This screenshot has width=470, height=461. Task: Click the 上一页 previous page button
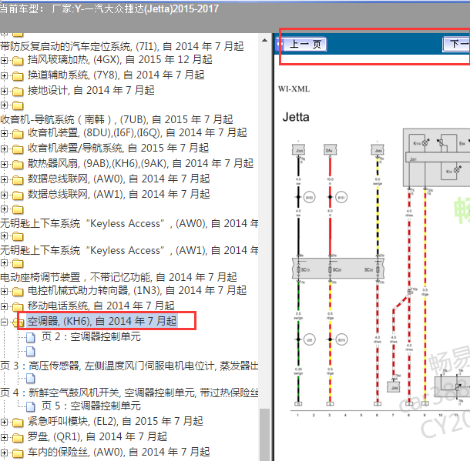(305, 45)
